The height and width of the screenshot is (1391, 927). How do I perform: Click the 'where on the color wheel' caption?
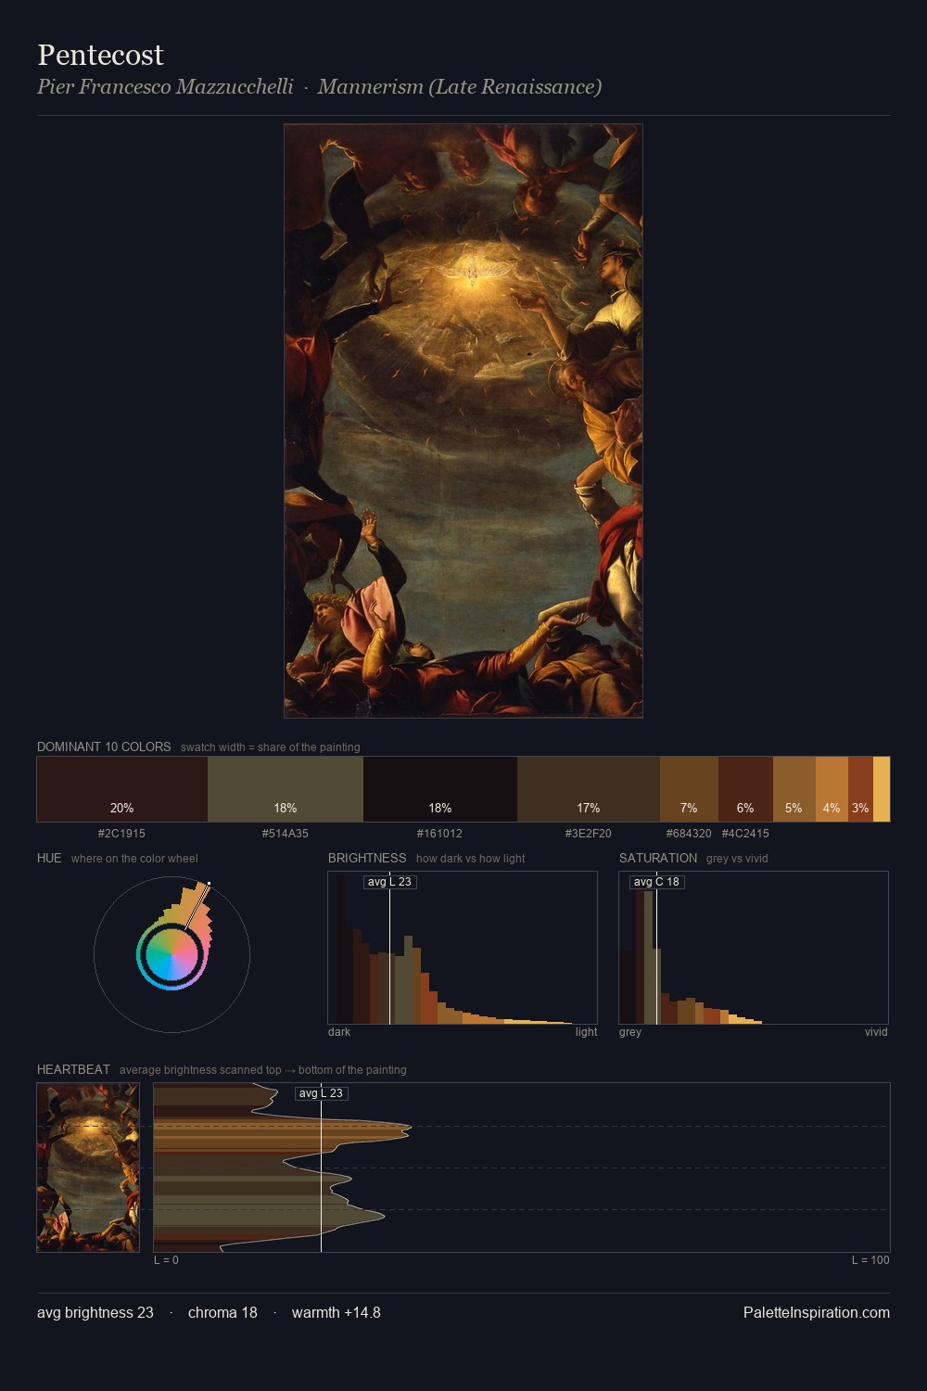[x=134, y=859]
